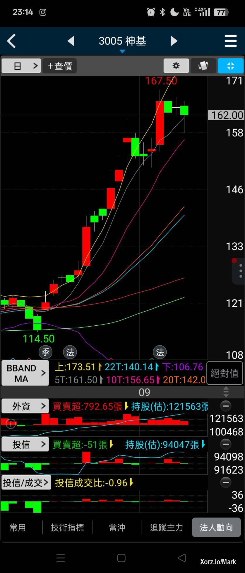Screen dimensions: 245x573
Task: Switch to the 技術指標 tab
Action: point(67,528)
